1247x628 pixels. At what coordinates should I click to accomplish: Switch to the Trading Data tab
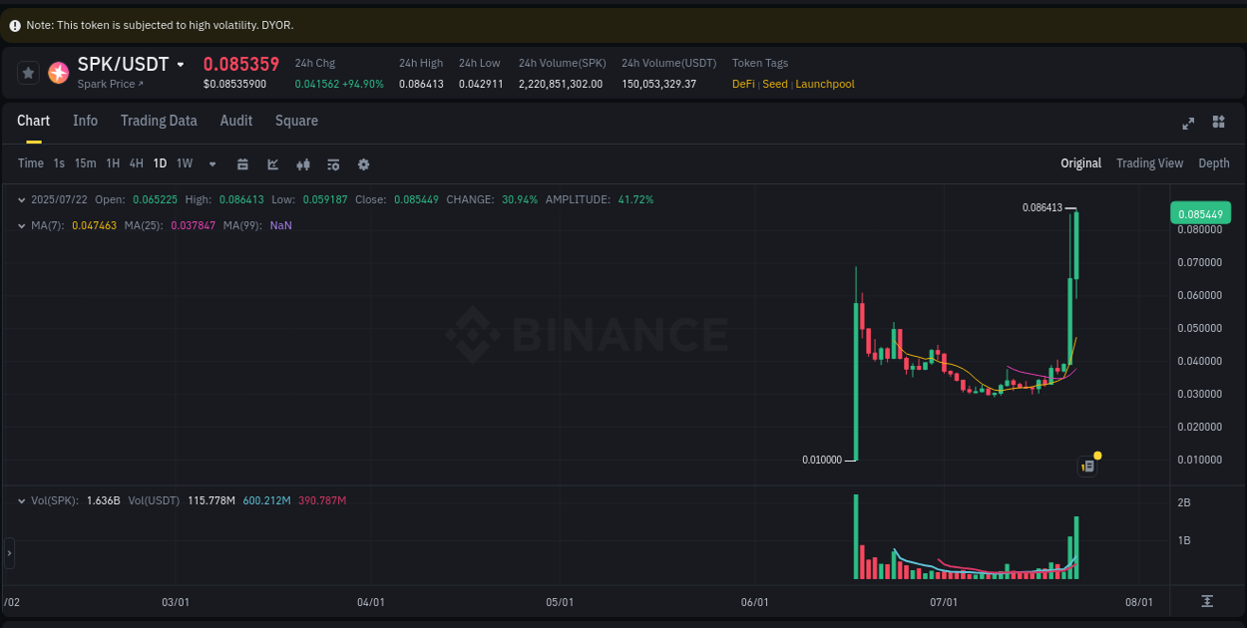coord(159,121)
